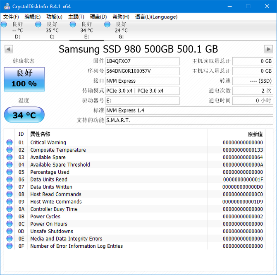The width and height of the screenshot is (277, 275).
Task: Select the D: drive status orb
Action: [x=4, y=24]
